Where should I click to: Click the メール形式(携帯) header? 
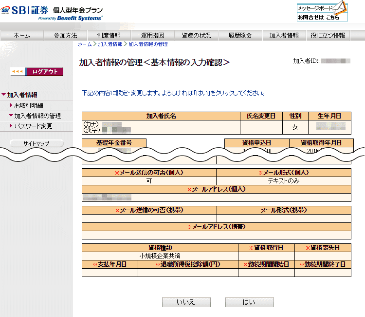click(284, 210)
